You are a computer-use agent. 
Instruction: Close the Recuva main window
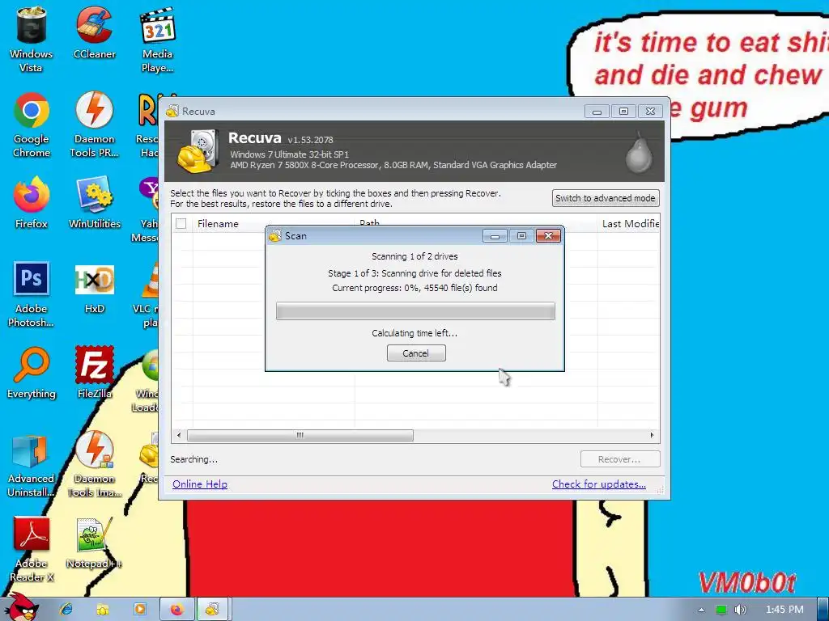[650, 111]
